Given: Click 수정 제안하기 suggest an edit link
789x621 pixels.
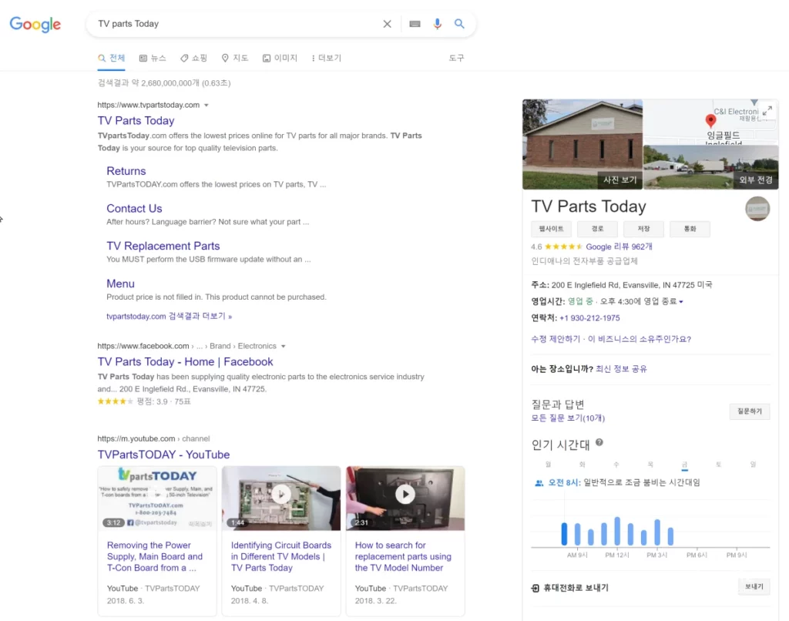Looking at the screenshot, I should pos(556,339).
